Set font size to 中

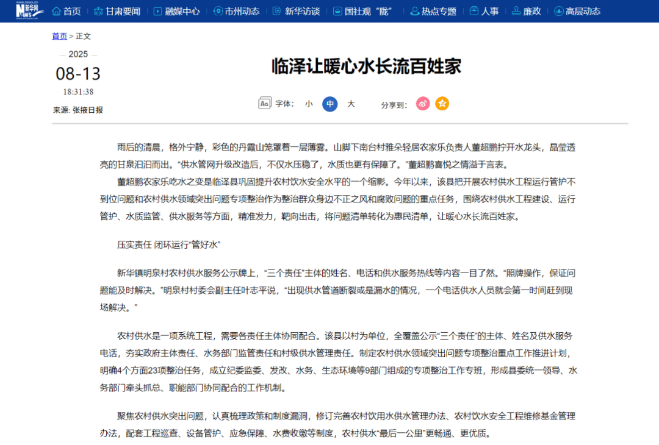[330, 104]
